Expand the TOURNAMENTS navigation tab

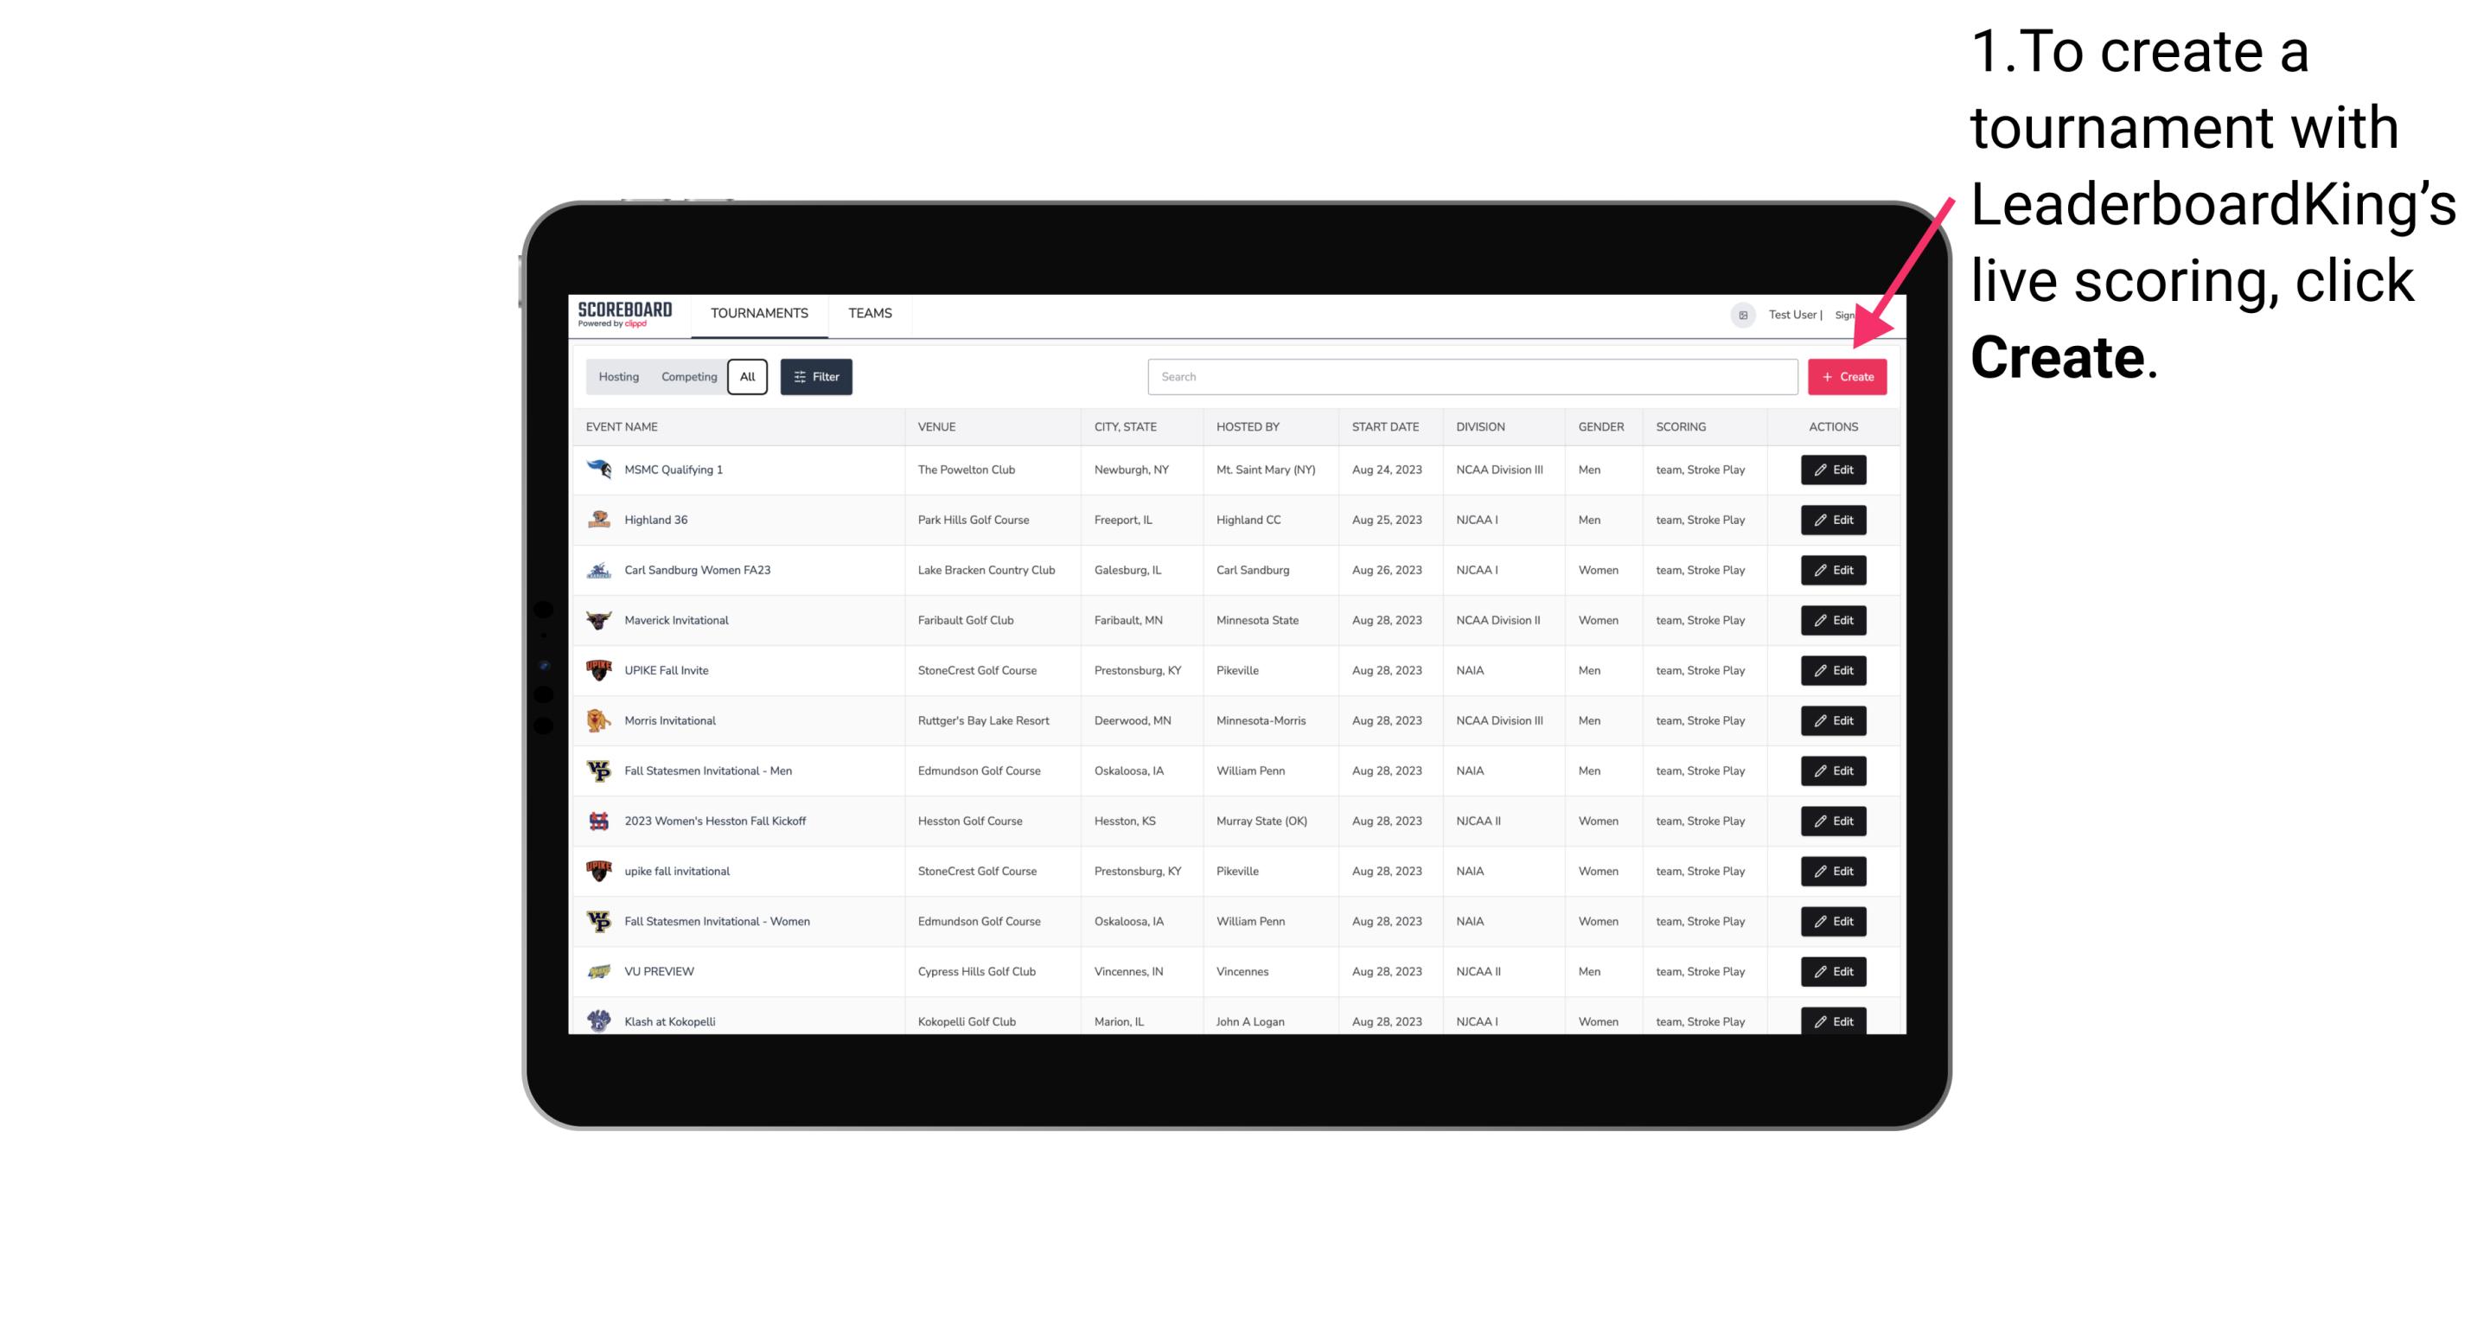pos(758,315)
